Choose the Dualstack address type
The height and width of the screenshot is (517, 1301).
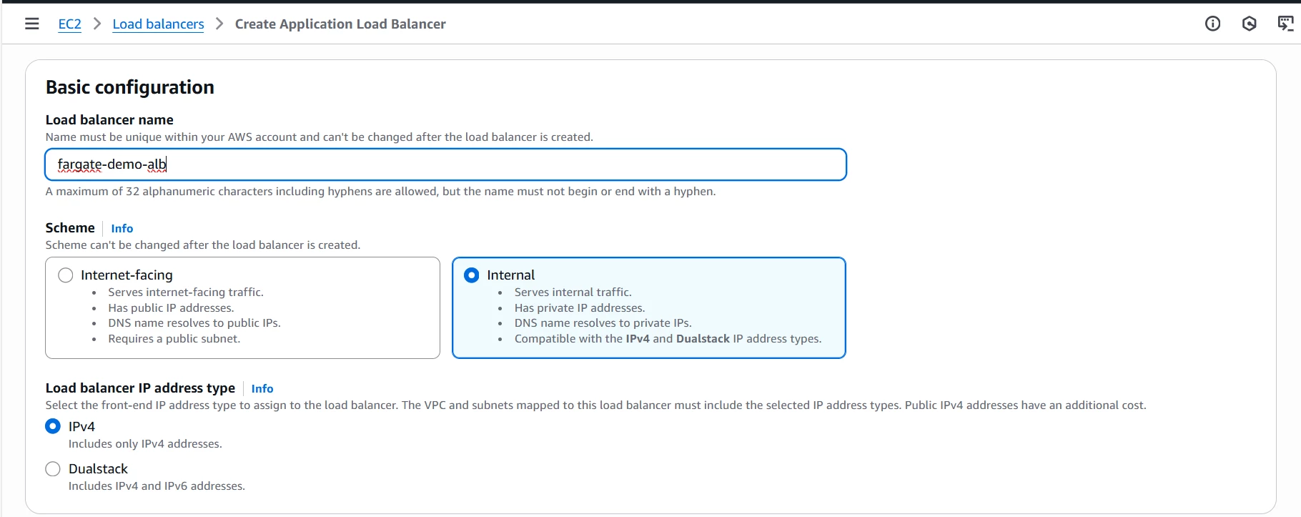pyautogui.click(x=53, y=469)
